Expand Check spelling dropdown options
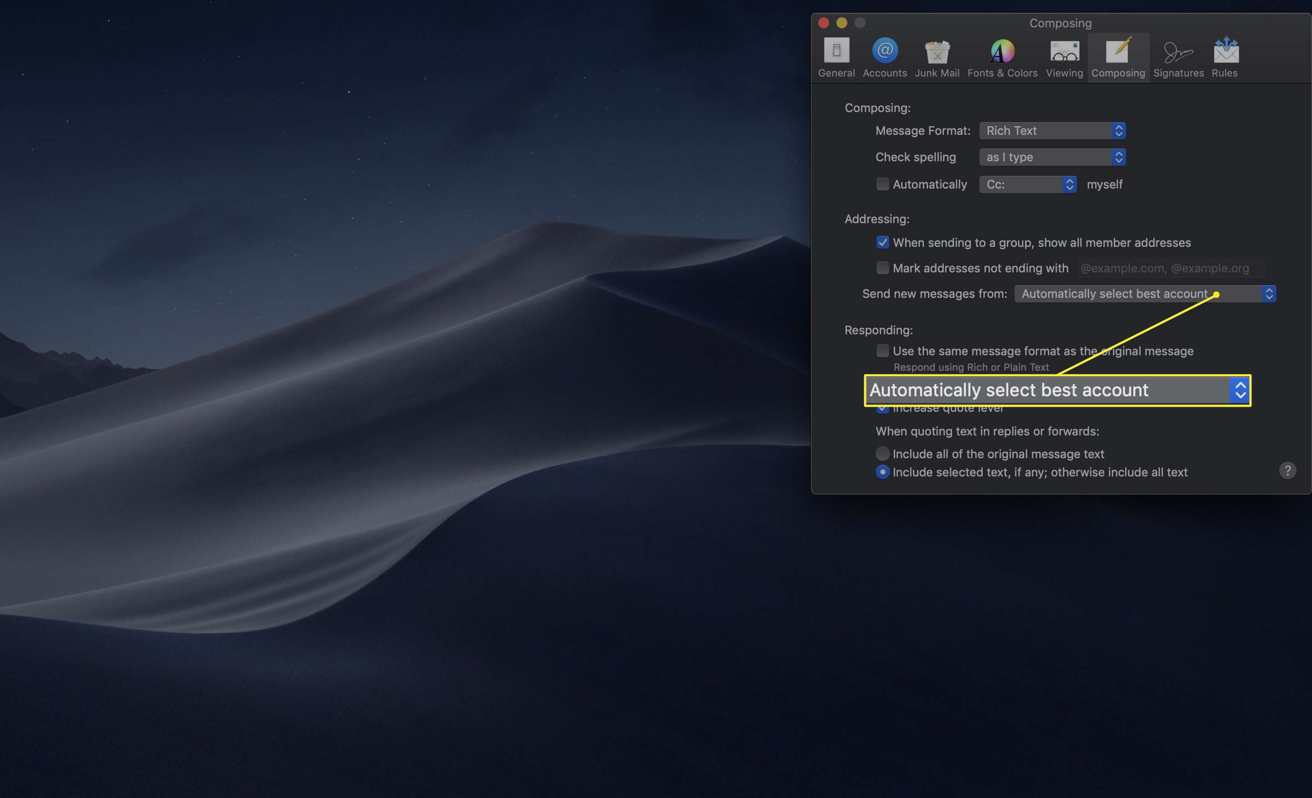1312x798 pixels. 1117,156
